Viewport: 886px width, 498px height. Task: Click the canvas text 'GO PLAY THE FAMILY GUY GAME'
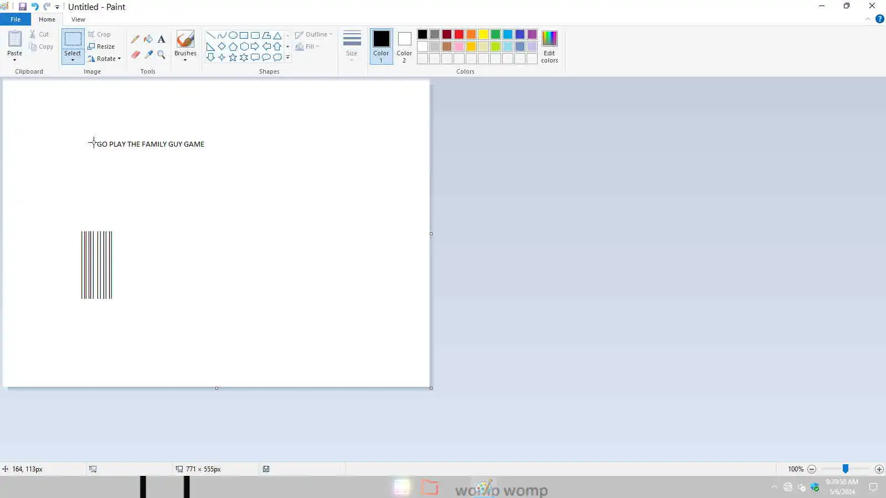click(x=151, y=144)
